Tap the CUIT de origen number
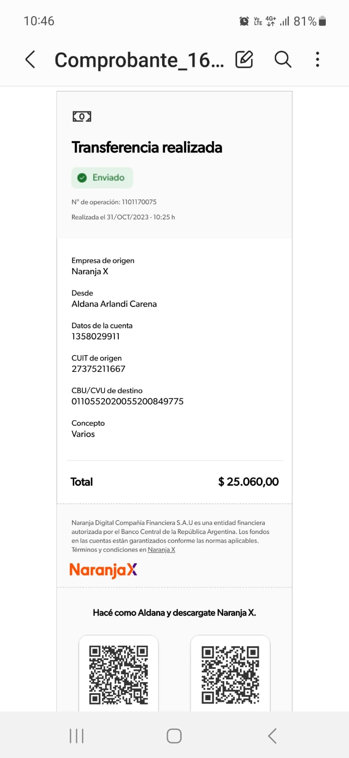This screenshot has height=758, width=349. pyautogui.click(x=98, y=369)
